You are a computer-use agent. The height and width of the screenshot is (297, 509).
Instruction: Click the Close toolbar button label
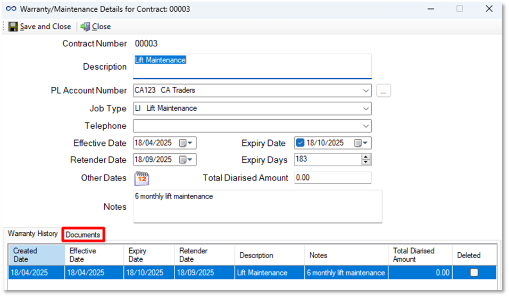click(101, 27)
